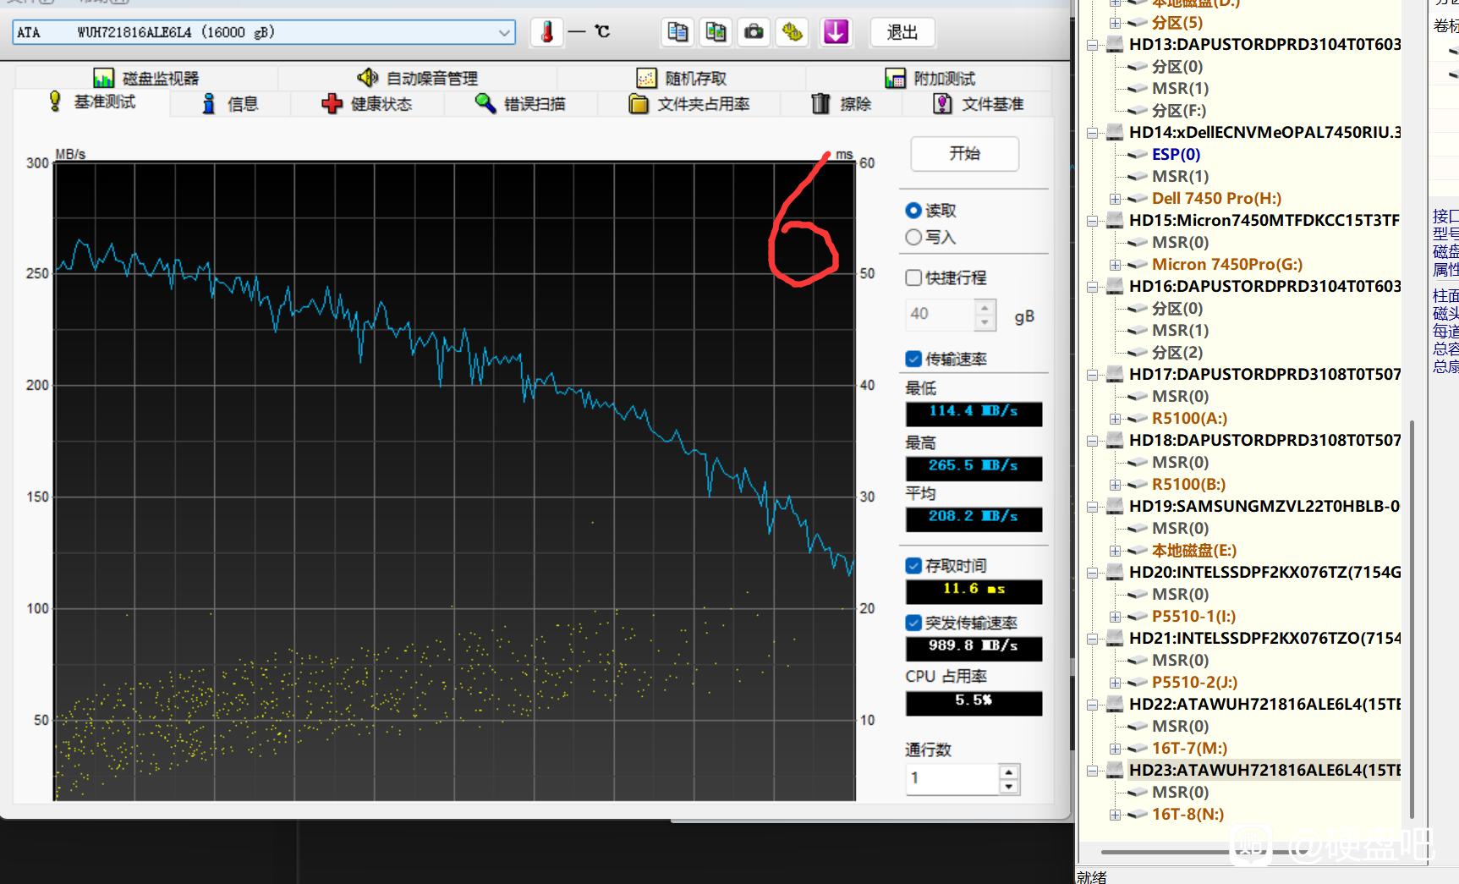The image size is (1459, 884).
Task: Expand the P5510-1(I:) partition node
Action: pos(1116,617)
